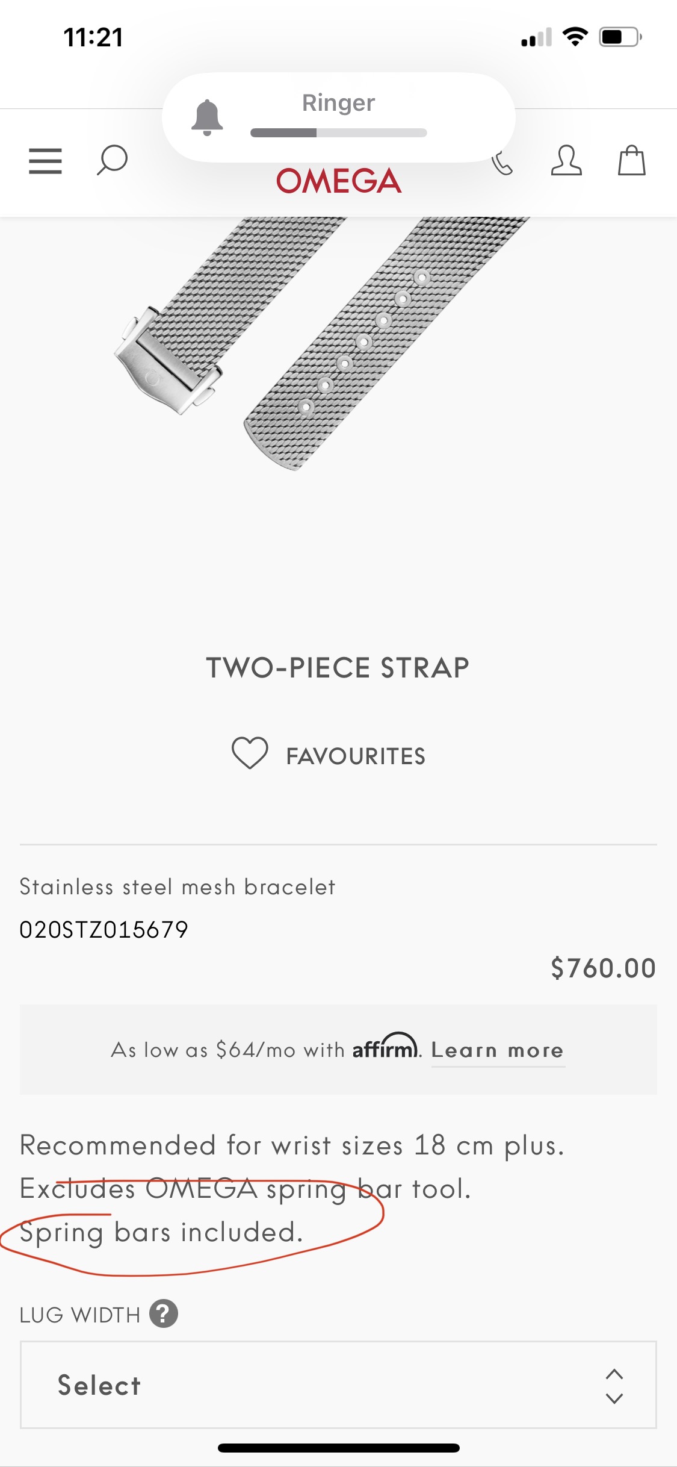Open the hamburger navigation menu
This screenshot has height=1467, width=677.
point(45,161)
